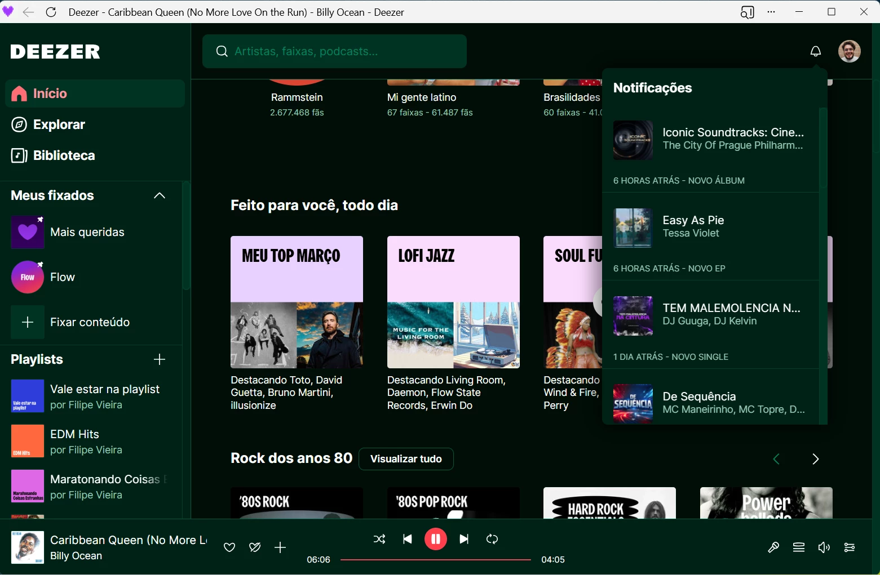Screen dimensions: 880x575
Task: Skip to the next track
Action: [x=464, y=539]
